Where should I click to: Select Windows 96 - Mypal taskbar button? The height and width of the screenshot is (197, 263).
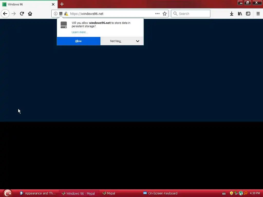pos(79,193)
